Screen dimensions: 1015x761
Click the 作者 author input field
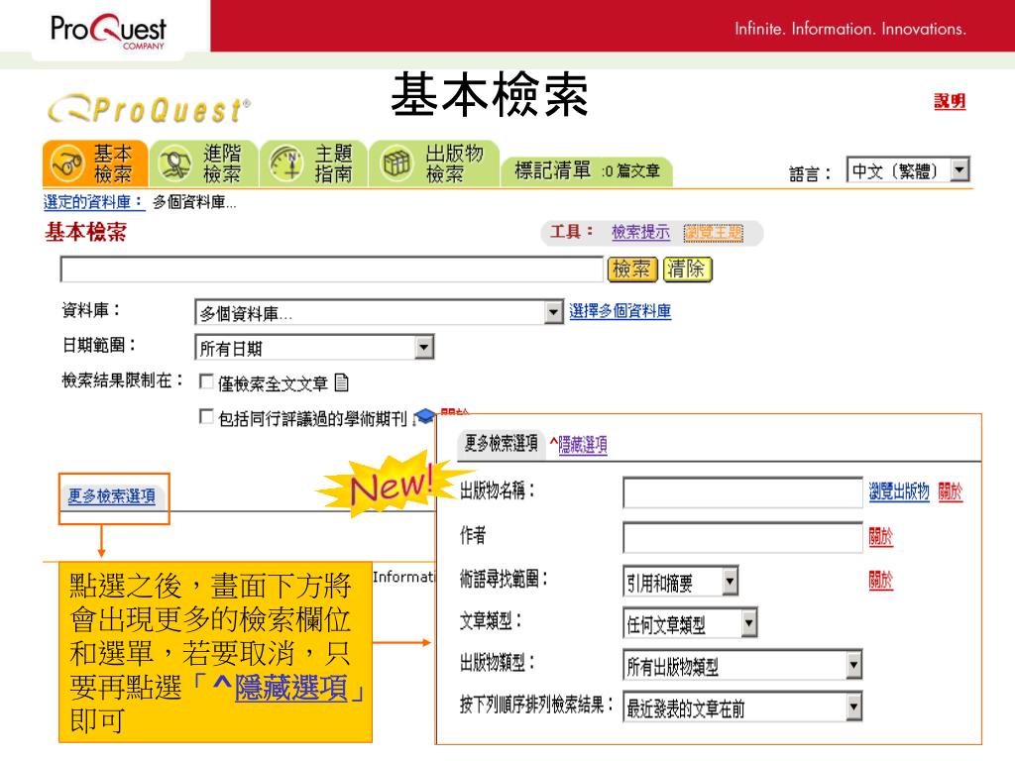(742, 537)
